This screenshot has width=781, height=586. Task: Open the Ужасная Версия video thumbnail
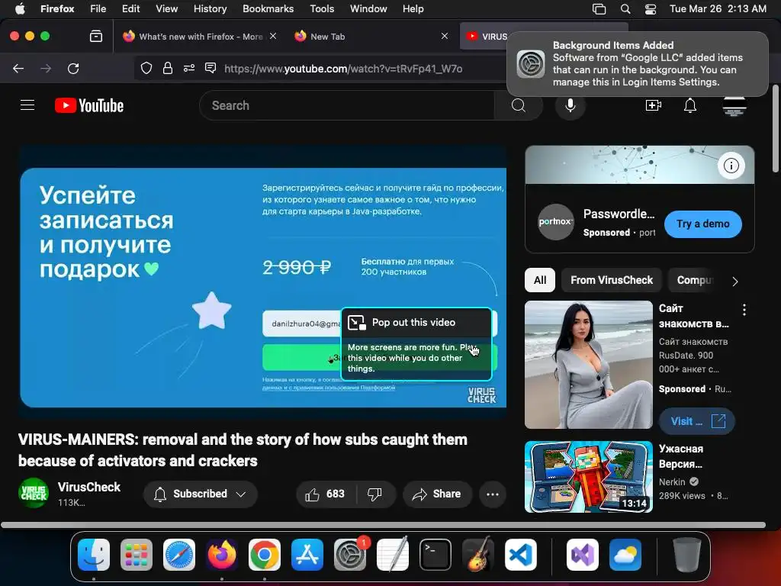tap(589, 477)
